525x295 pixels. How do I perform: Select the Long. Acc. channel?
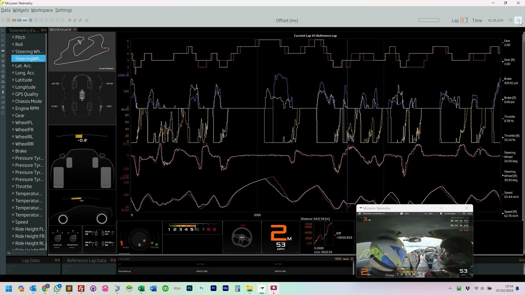coord(25,73)
